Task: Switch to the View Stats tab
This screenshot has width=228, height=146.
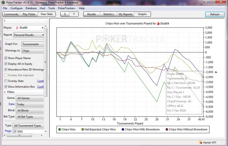Action: (x=47, y=14)
